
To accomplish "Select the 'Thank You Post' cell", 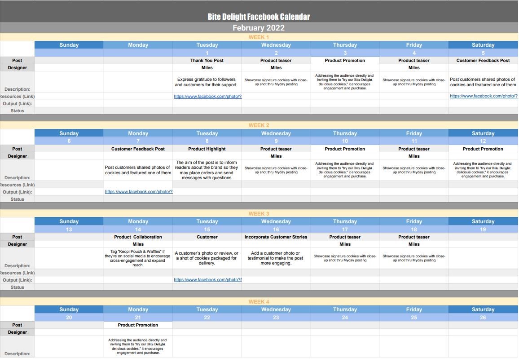I will tap(207, 60).
